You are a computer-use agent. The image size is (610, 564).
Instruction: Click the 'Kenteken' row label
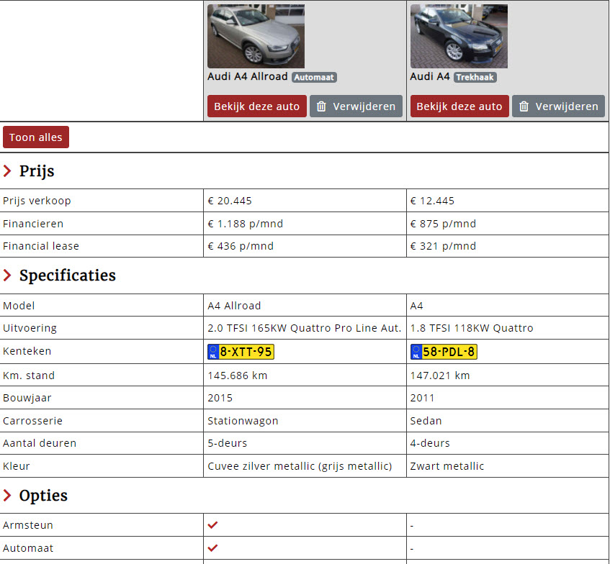coord(27,351)
